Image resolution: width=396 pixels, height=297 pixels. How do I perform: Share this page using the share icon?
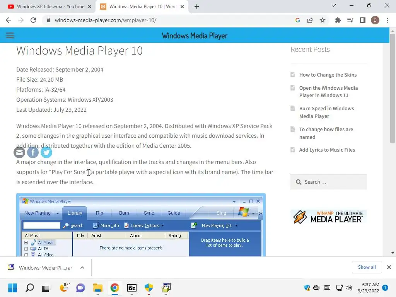pyautogui.click(x=310, y=20)
